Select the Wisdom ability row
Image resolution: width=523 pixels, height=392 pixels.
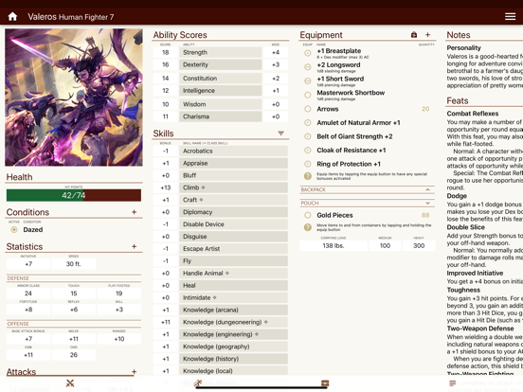(221, 104)
